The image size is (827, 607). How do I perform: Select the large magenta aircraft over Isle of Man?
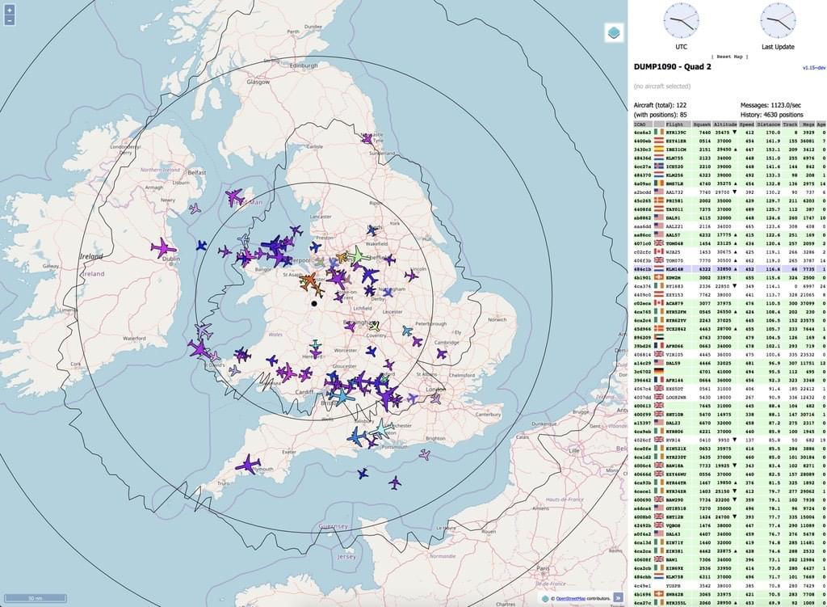coord(235,197)
